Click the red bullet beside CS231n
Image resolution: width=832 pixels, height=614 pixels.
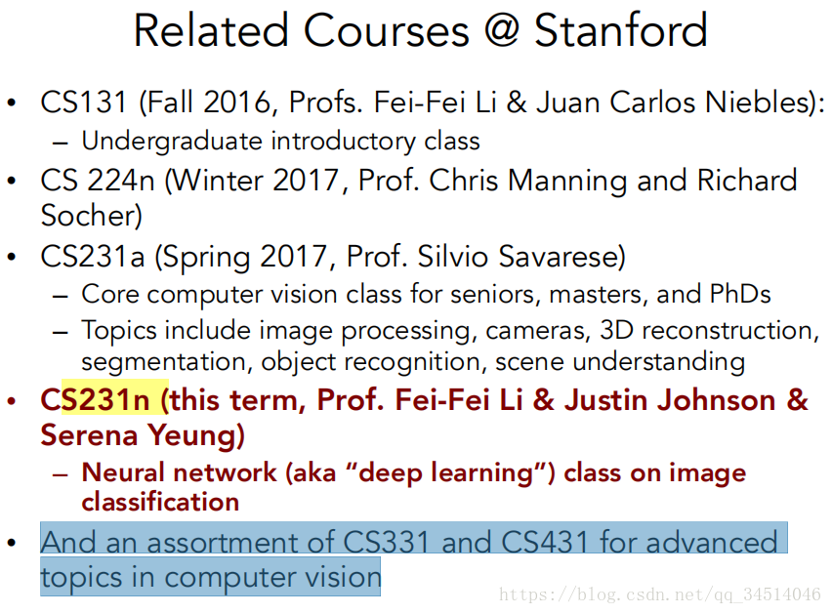tap(12, 401)
